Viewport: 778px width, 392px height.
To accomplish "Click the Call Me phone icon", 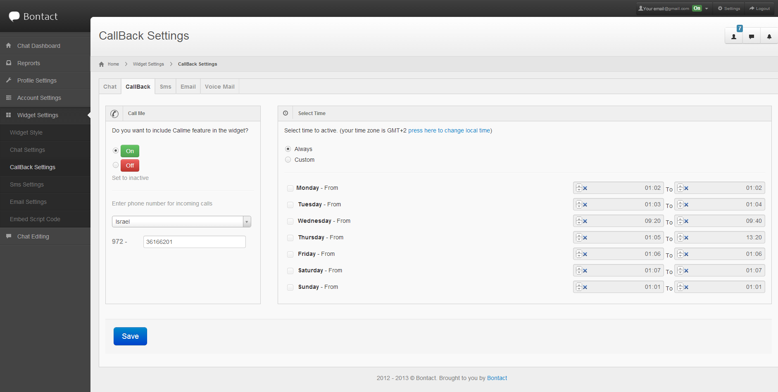I will pos(114,113).
